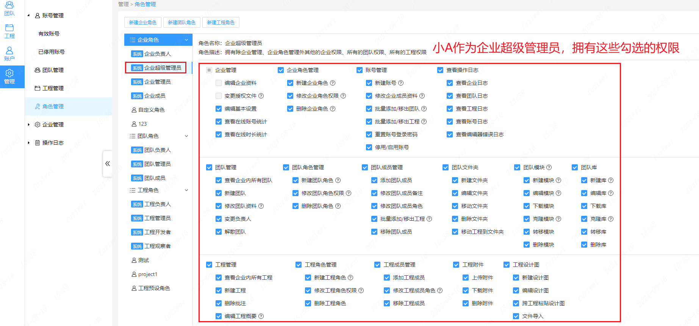Show help for 克隆库 permission

[x=611, y=219]
